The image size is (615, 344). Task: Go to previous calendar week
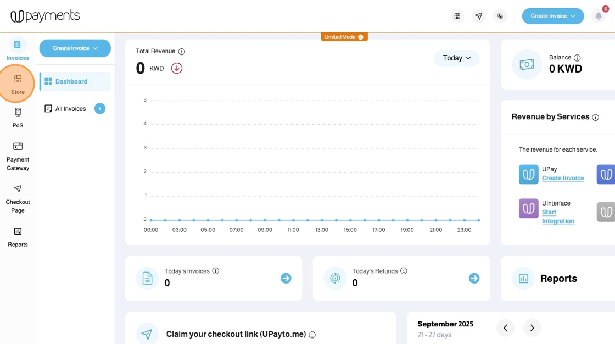[x=506, y=328]
